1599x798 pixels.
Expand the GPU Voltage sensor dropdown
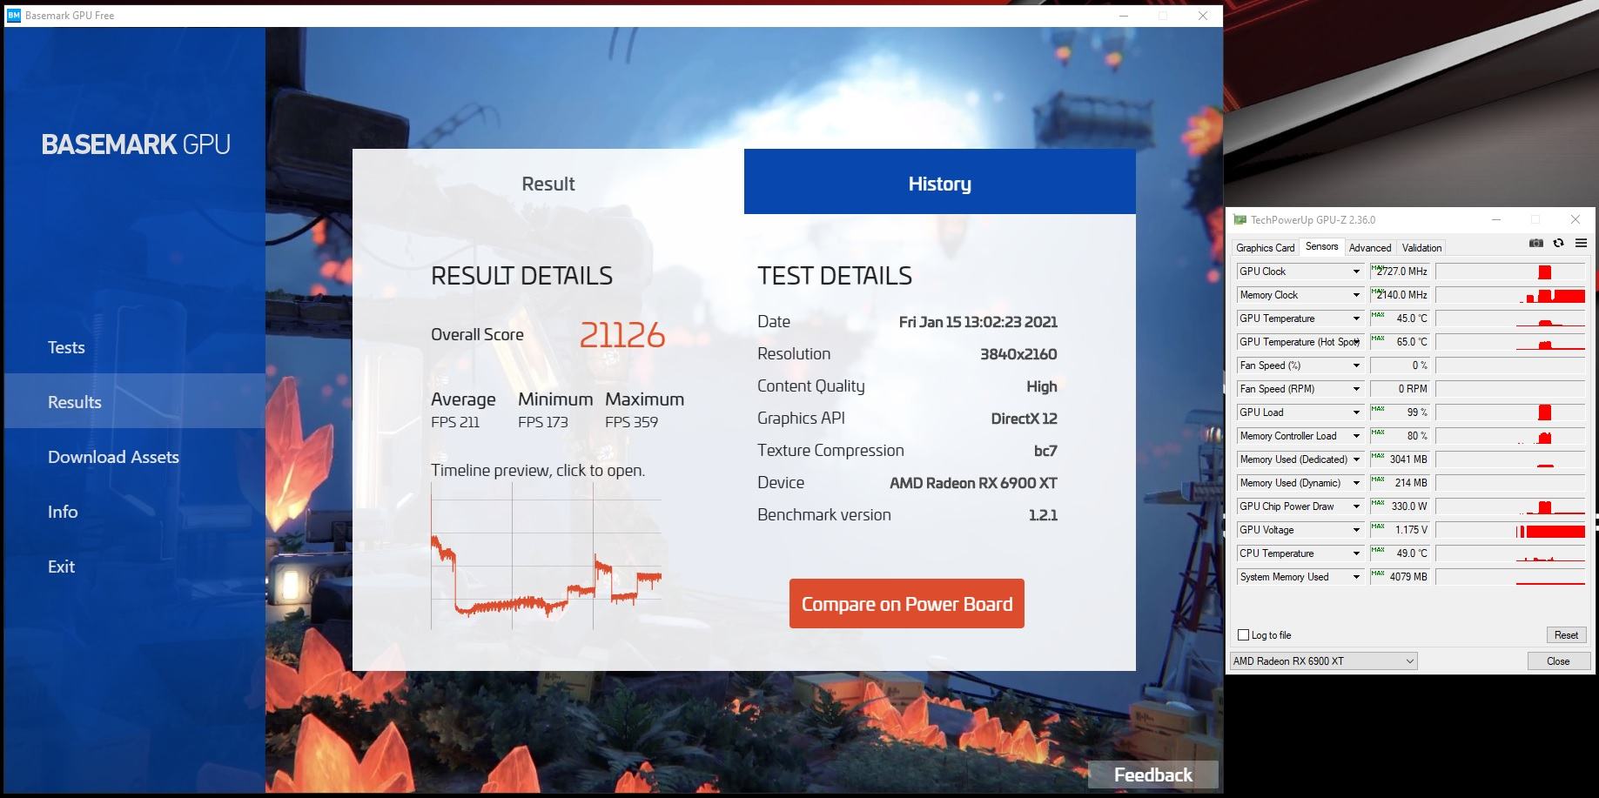pyautogui.click(x=1355, y=530)
